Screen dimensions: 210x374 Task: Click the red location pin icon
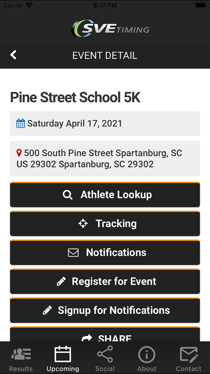[19, 153]
